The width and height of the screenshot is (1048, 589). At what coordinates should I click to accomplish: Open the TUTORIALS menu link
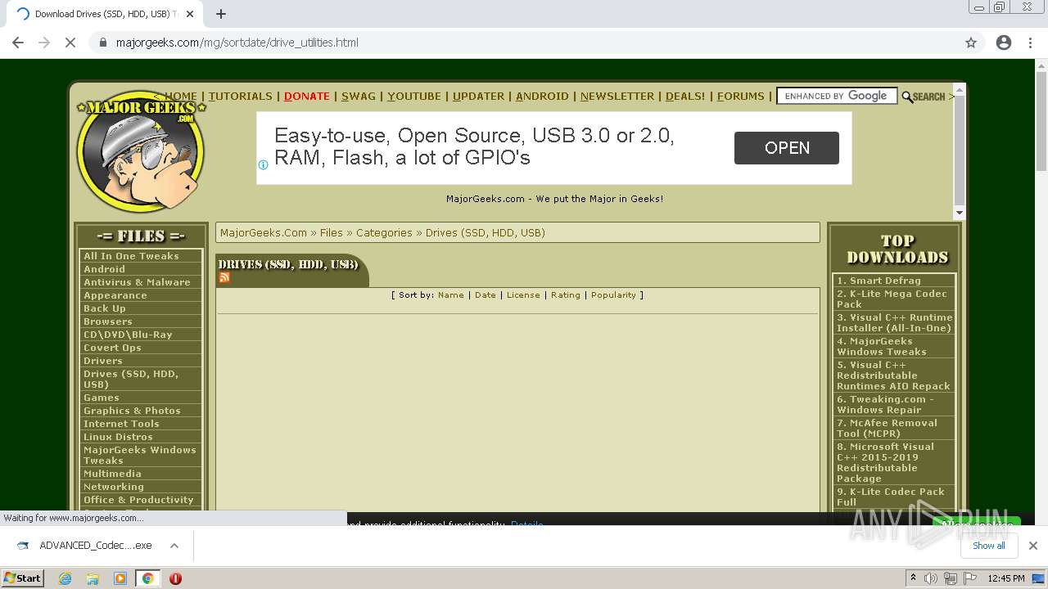coord(240,97)
